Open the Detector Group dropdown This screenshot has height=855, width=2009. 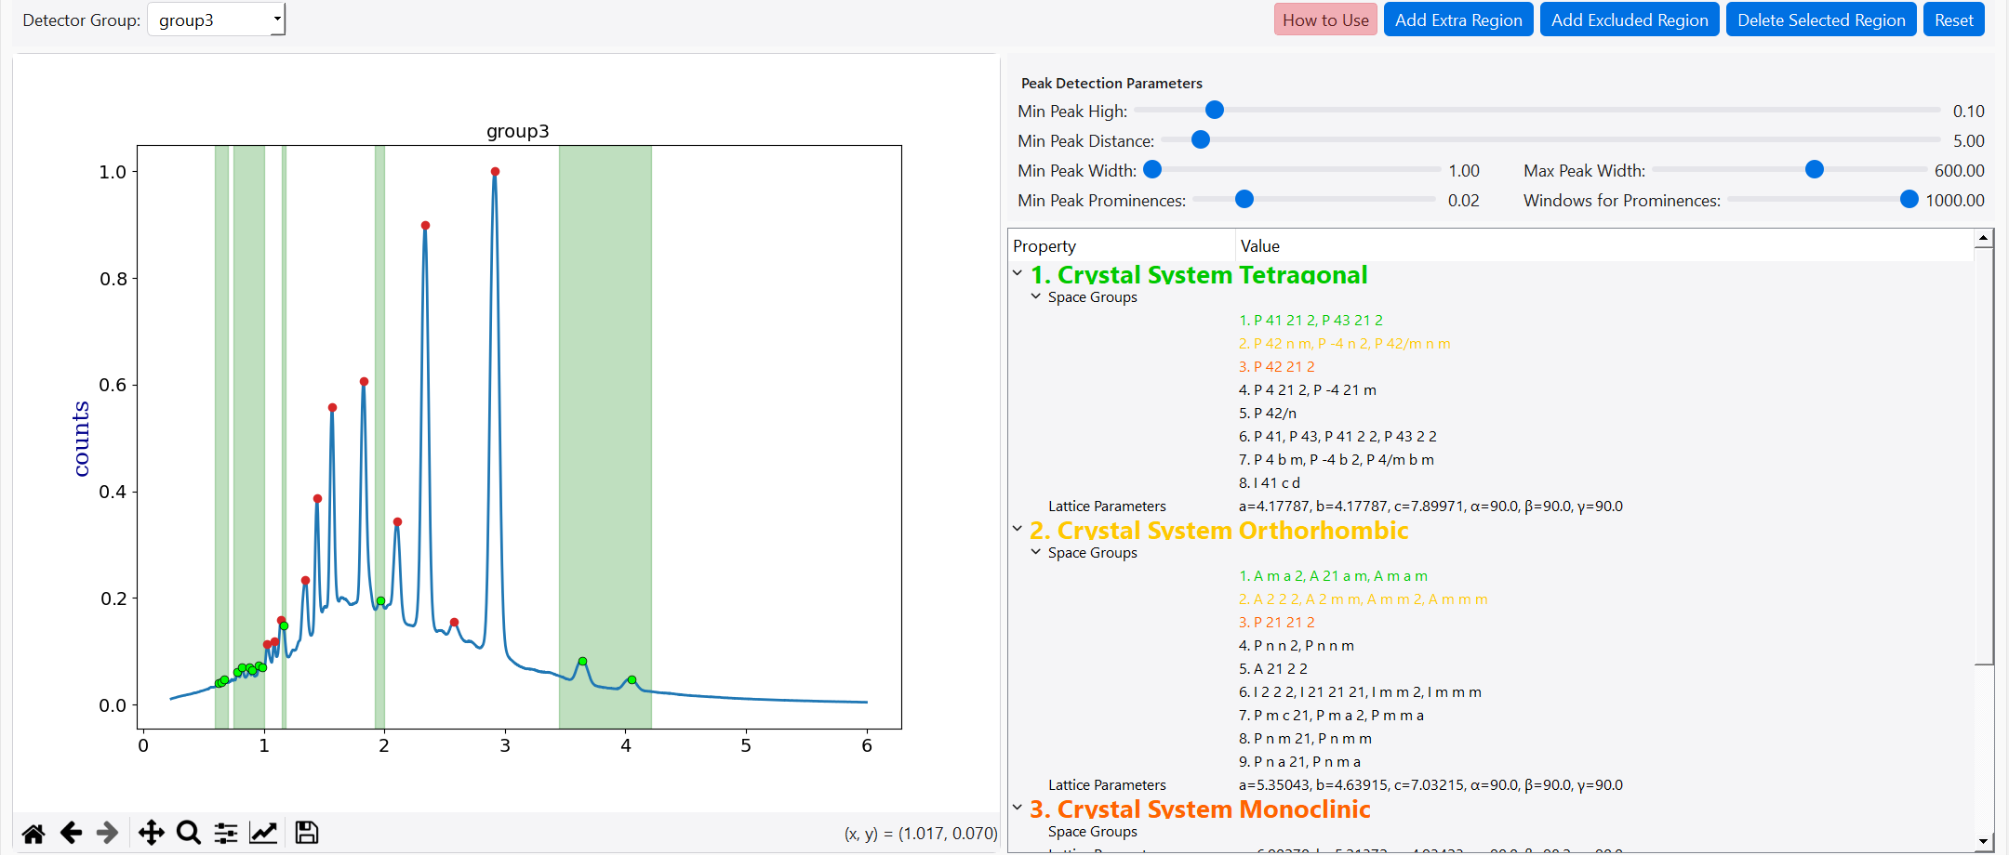click(217, 20)
